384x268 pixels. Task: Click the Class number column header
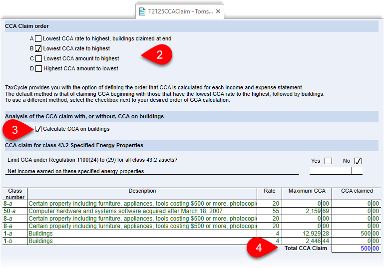pyautogui.click(x=15, y=194)
